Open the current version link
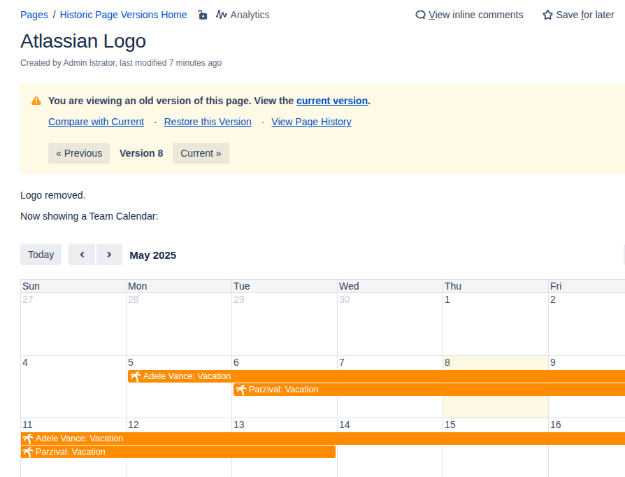 pos(331,101)
